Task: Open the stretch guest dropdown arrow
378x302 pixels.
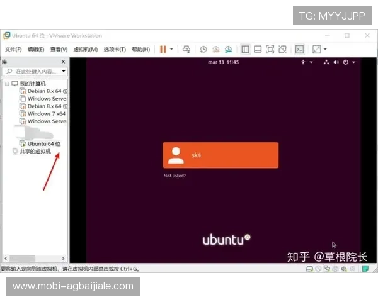Action: click(325, 49)
